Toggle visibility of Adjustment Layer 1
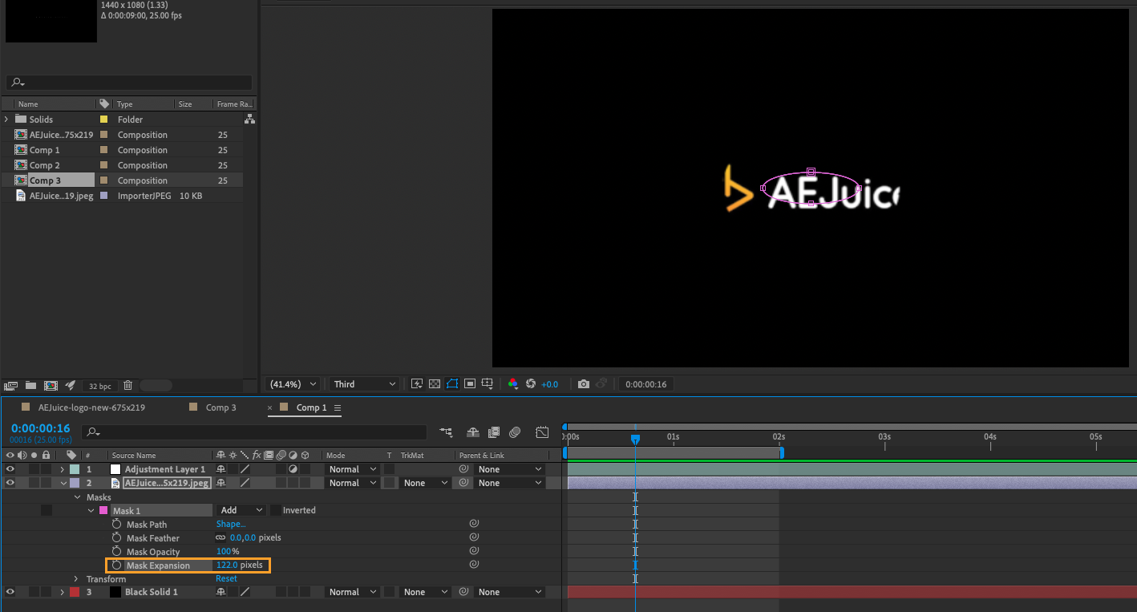1137x612 pixels. point(10,469)
